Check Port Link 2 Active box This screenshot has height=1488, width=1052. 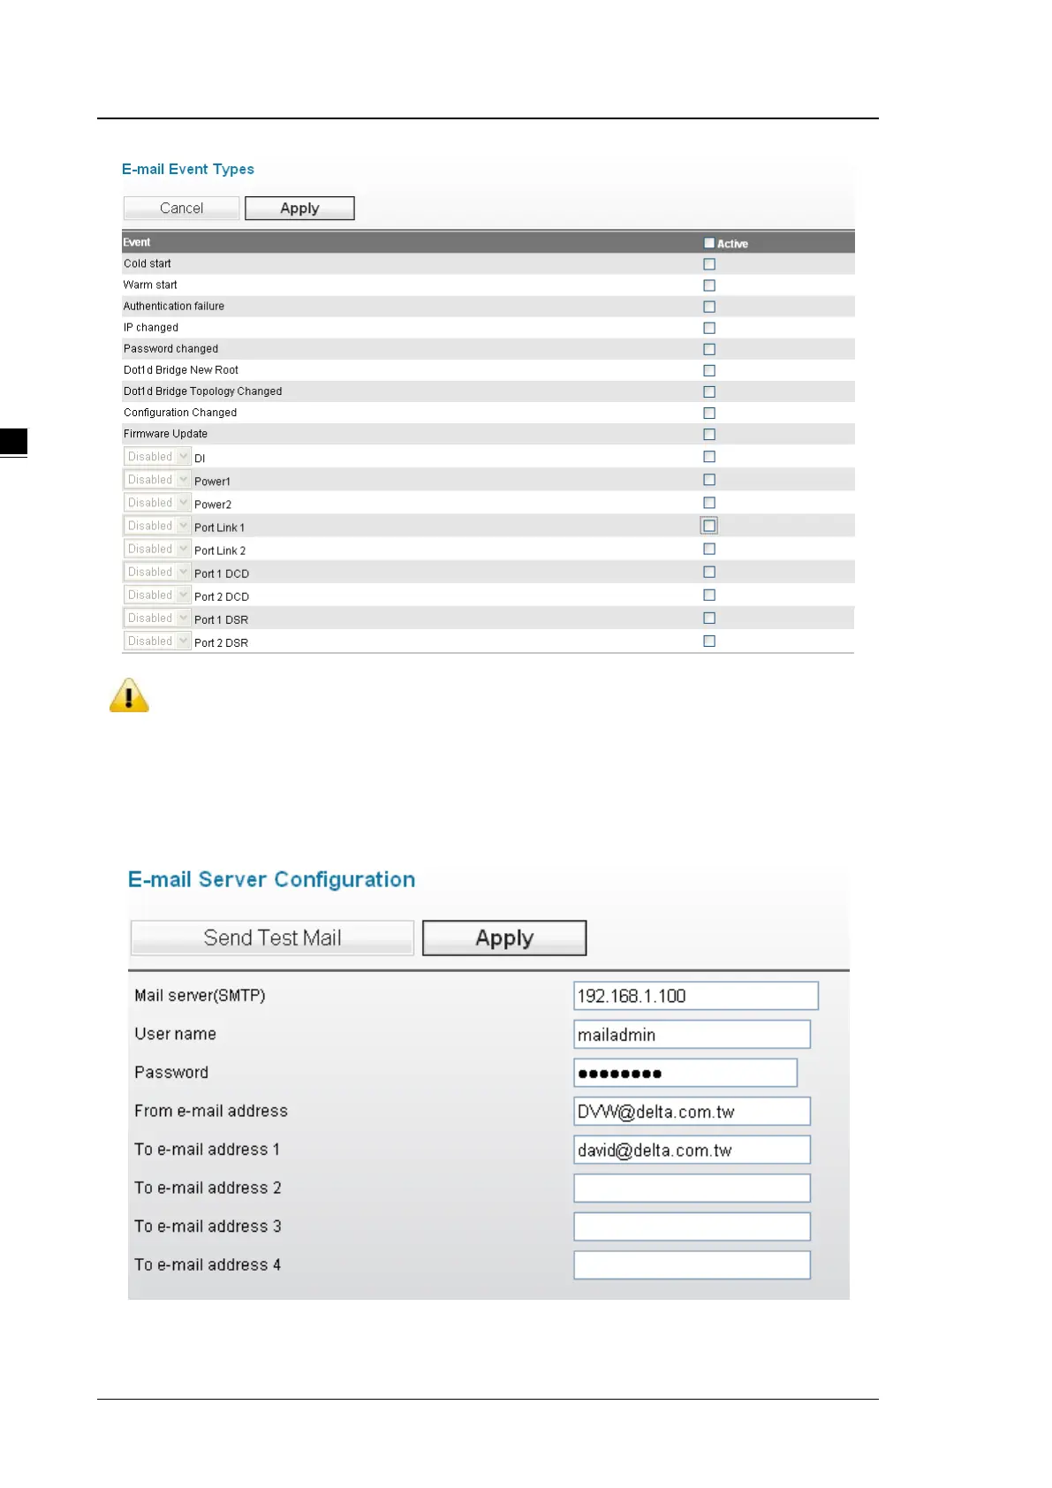click(x=709, y=549)
